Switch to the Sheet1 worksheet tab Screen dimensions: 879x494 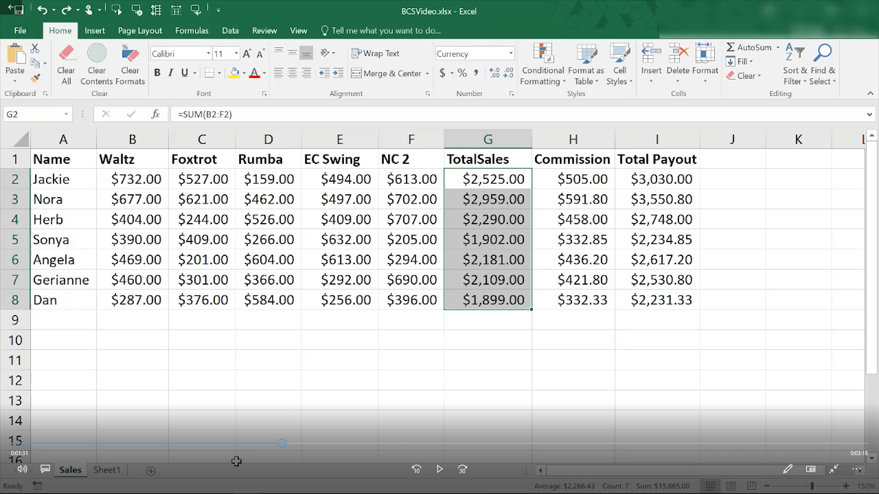[107, 470]
